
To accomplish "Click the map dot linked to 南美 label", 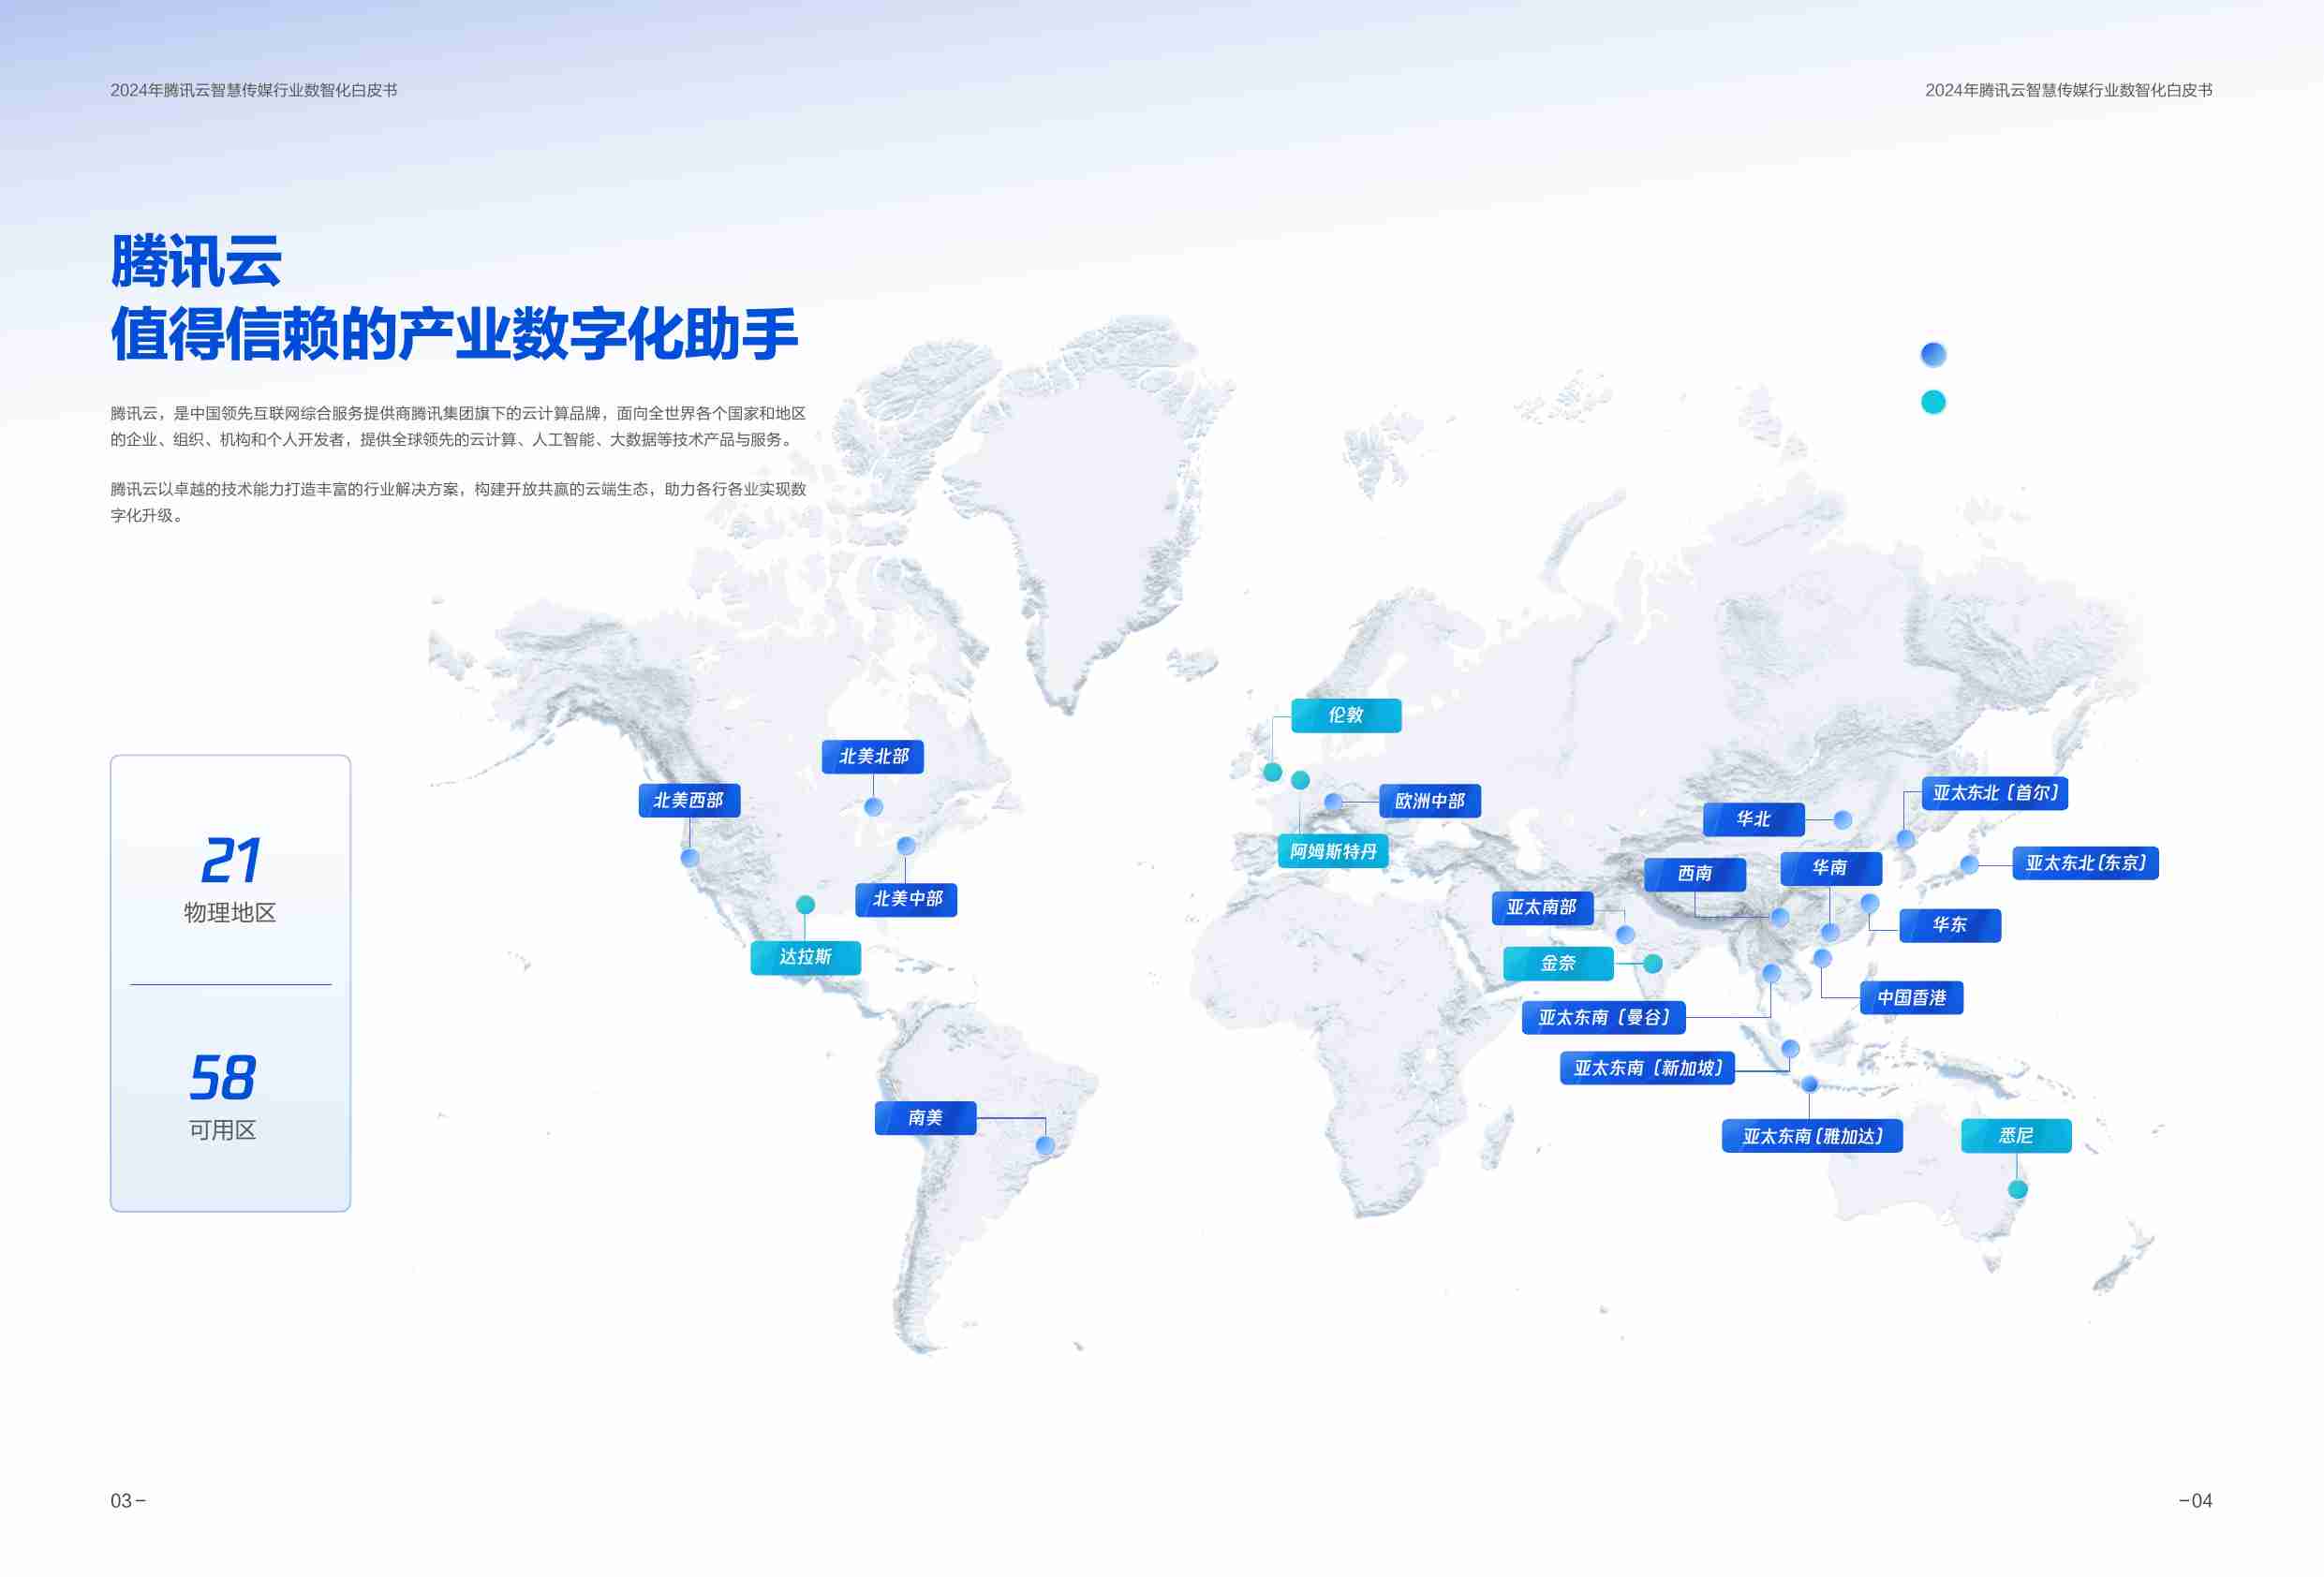I will [x=1045, y=1145].
